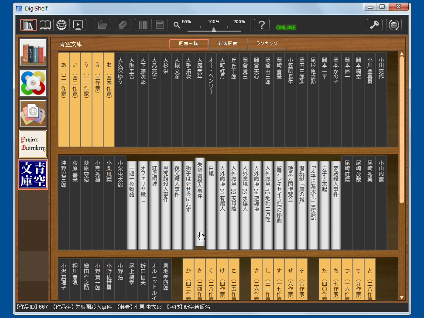The width and height of the screenshot is (424, 318).
Task: Open author 折口信夫
Action: coord(144,279)
